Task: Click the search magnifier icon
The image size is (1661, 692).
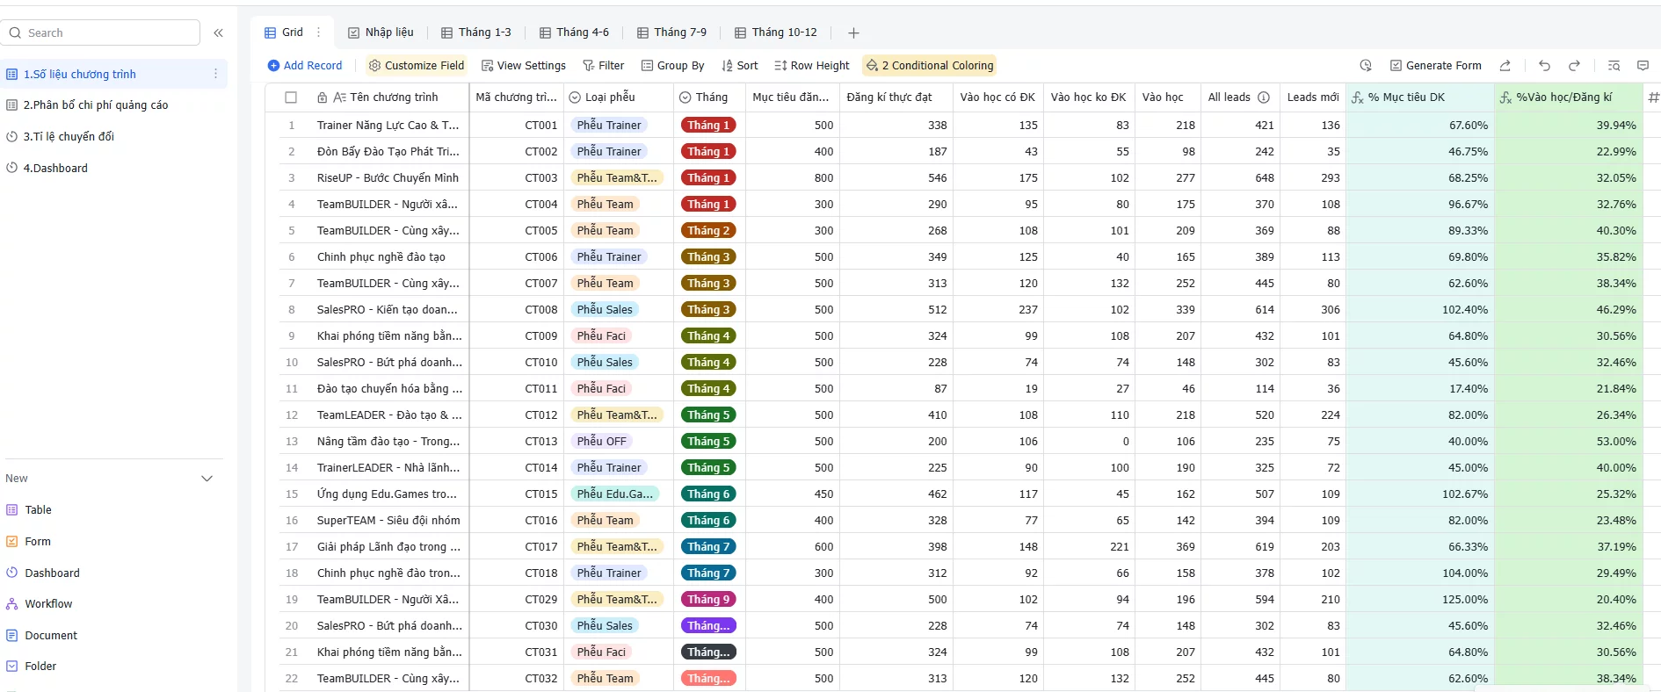Action: coord(16,32)
